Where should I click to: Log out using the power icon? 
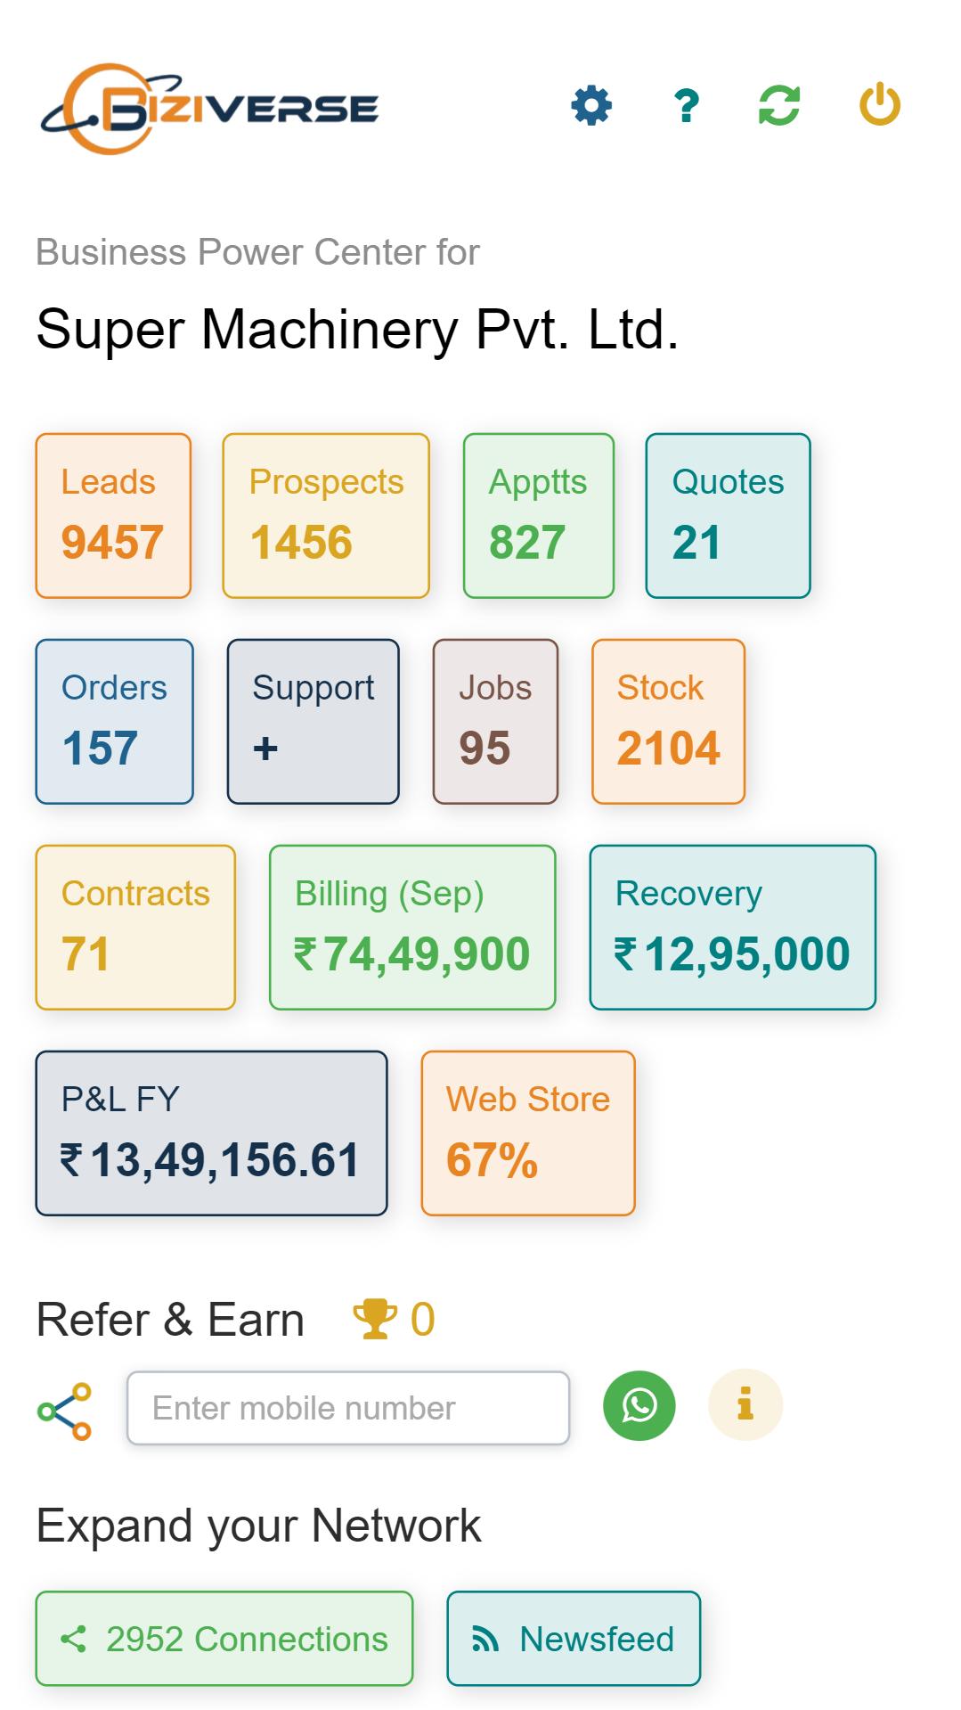[x=880, y=104]
